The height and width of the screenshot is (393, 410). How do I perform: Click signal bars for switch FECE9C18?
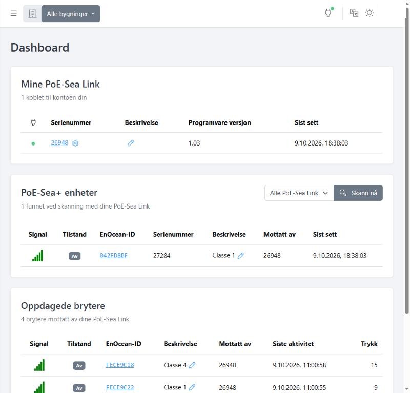pos(39,365)
